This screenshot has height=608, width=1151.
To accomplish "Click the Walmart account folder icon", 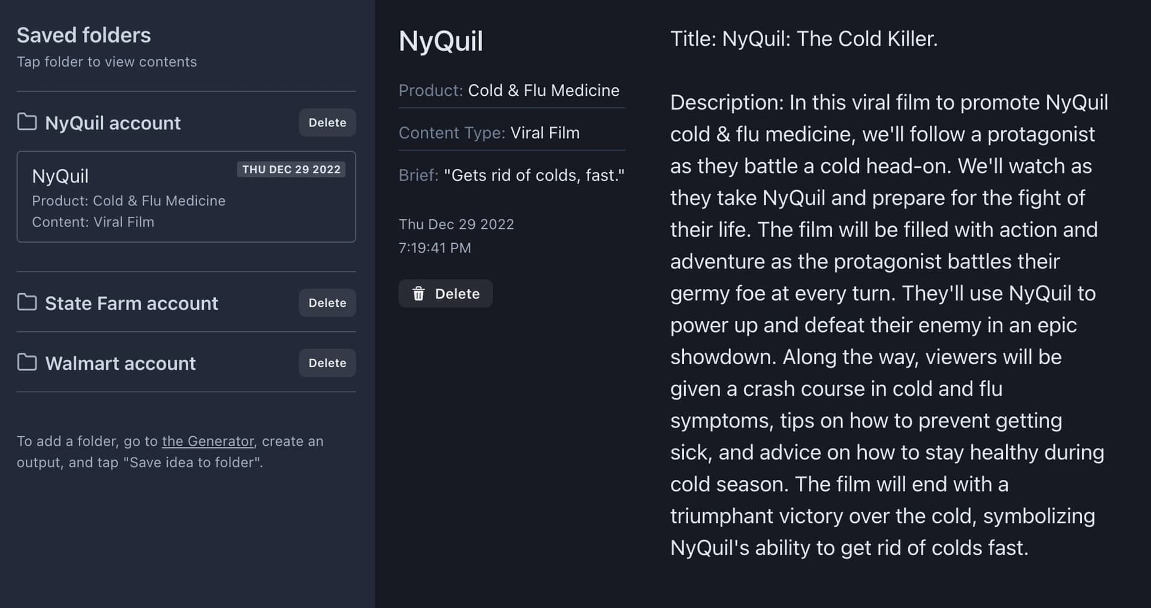I will [x=27, y=362].
